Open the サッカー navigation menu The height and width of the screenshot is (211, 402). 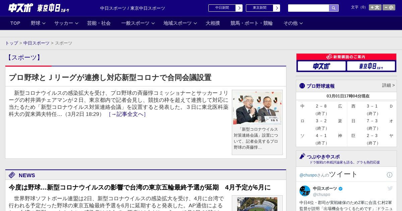pyautogui.click(x=64, y=23)
